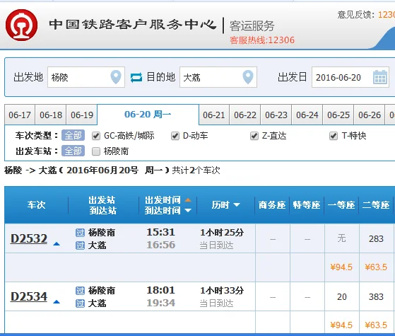Click the 二等座 column header
395x336 pixels.
(x=376, y=205)
